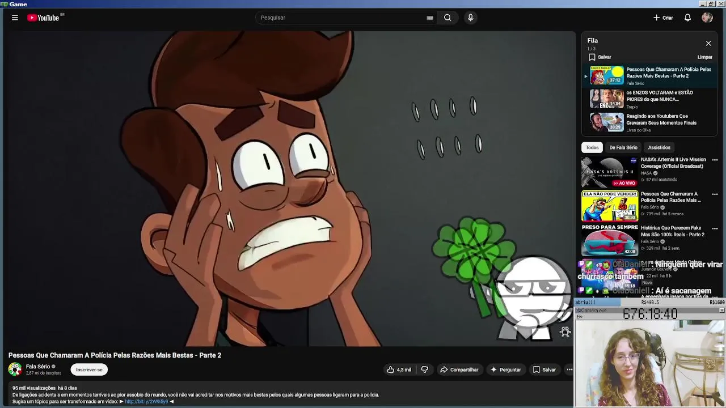
Task: Start voice search with the microphone icon
Action: click(x=470, y=18)
